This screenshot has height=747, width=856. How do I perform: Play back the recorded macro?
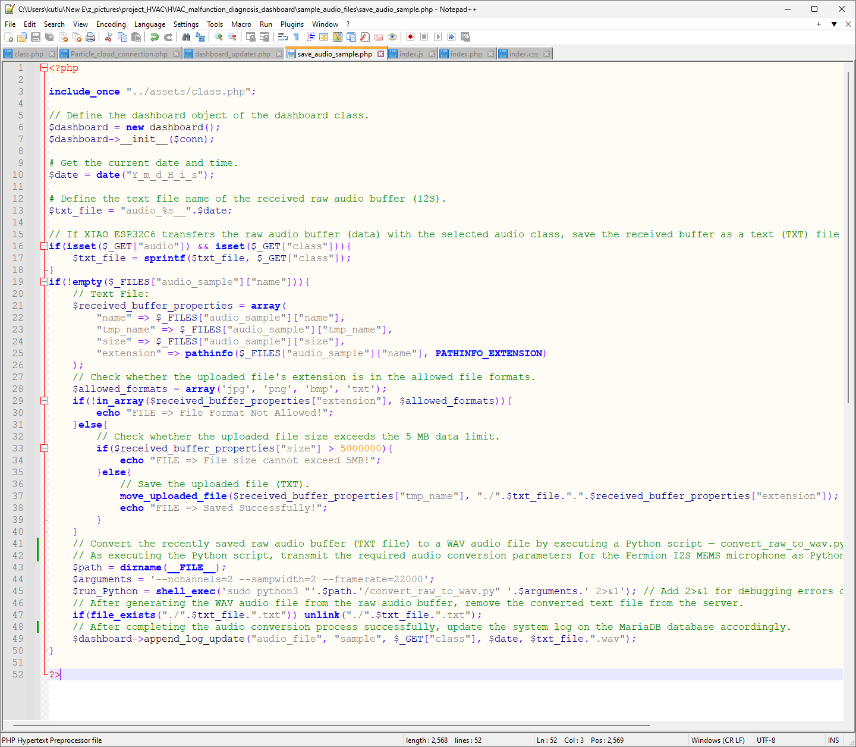(437, 37)
